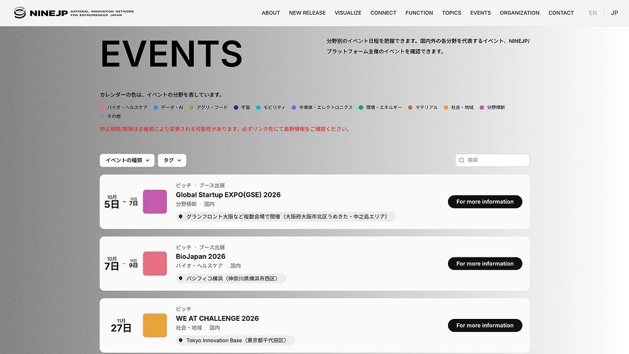Click the search magnifier icon
Screen dimensions: 629x354
point(462,160)
